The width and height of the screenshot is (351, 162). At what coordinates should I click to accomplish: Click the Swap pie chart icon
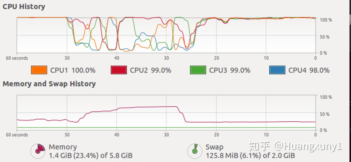coord(195,151)
